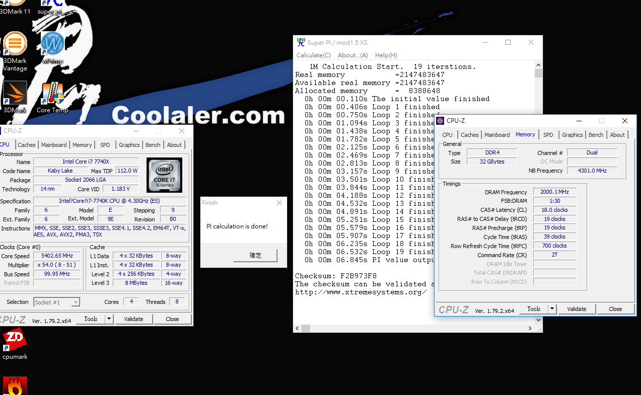The height and width of the screenshot is (395, 641).
Task: Close the Finish dialog with X
Action: coord(279,203)
